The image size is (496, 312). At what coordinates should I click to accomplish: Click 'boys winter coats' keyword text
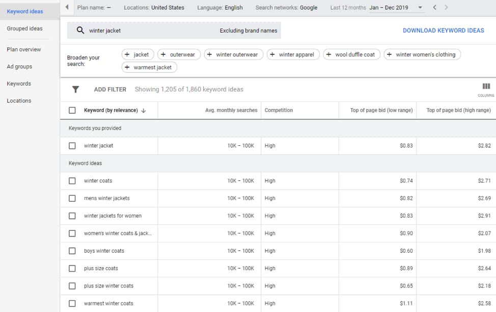(104, 251)
